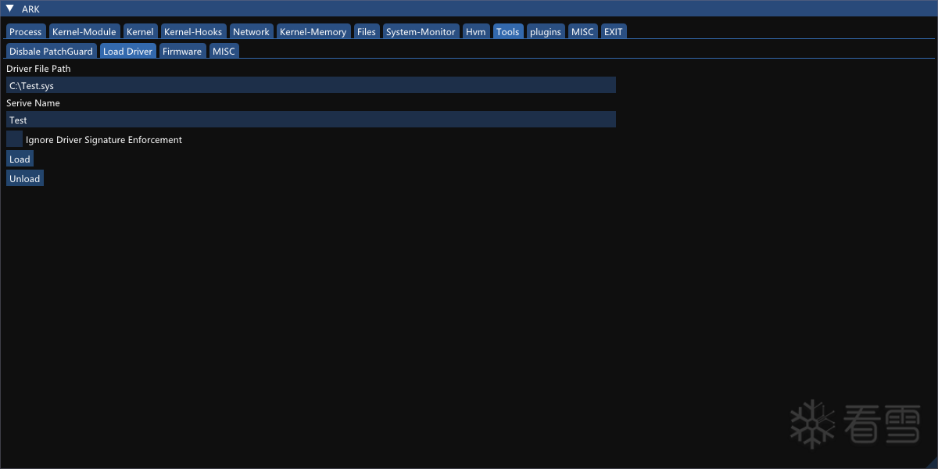Click the EXIT tab
The height and width of the screenshot is (469, 938).
(614, 32)
